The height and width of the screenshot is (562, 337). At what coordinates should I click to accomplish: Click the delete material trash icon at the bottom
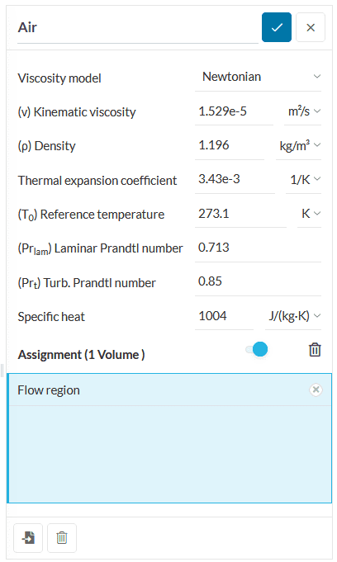click(x=62, y=537)
